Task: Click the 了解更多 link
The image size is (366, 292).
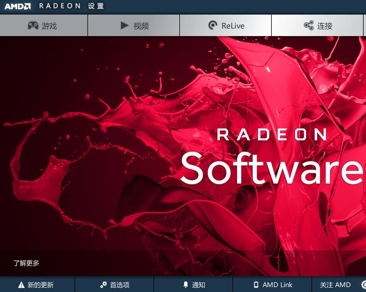Action: coord(26,263)
